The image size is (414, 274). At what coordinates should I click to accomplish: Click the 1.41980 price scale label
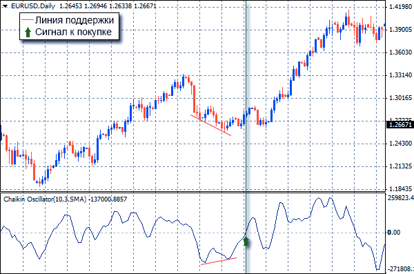coord(400,7)
